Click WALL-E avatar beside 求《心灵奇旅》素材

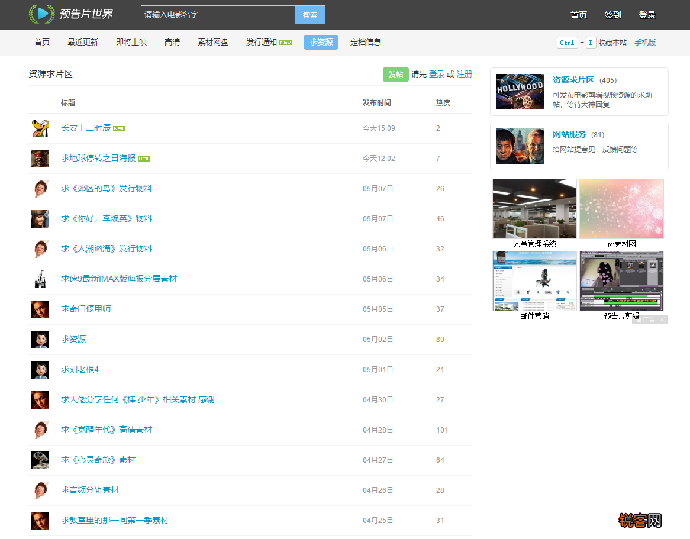(40, 460)
